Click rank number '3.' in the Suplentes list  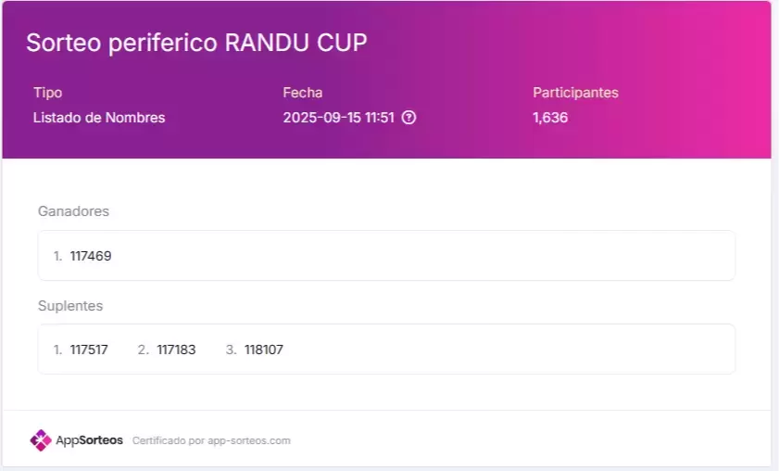231,350
